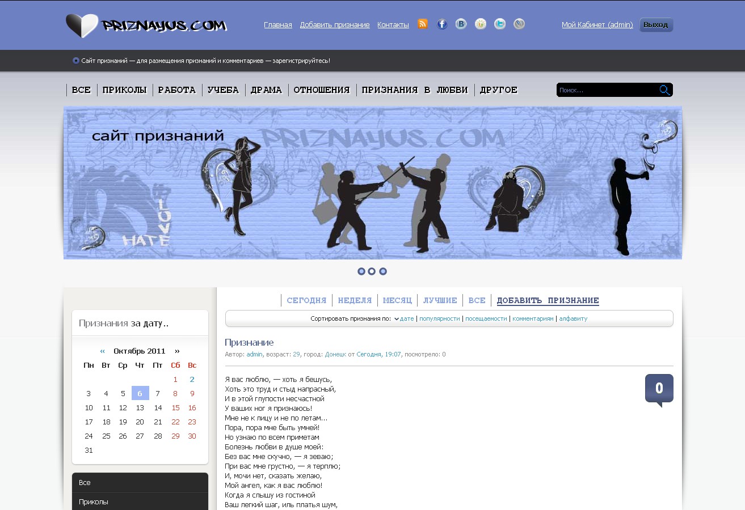Open 'Мой Кабинет (admin)' link

coord(597,25)
